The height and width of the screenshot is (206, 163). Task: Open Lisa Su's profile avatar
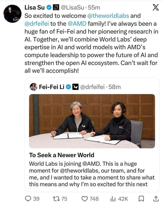(12, 14)
